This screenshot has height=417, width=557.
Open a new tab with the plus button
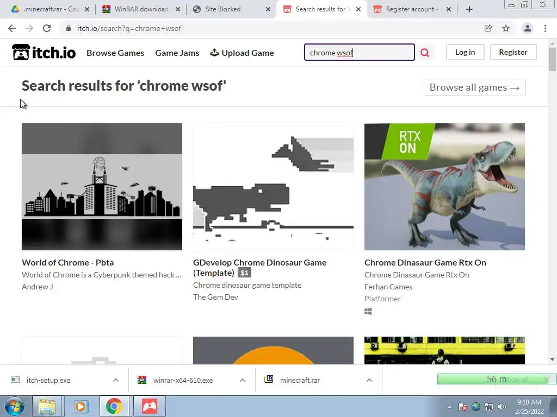[x=469, y=9]
